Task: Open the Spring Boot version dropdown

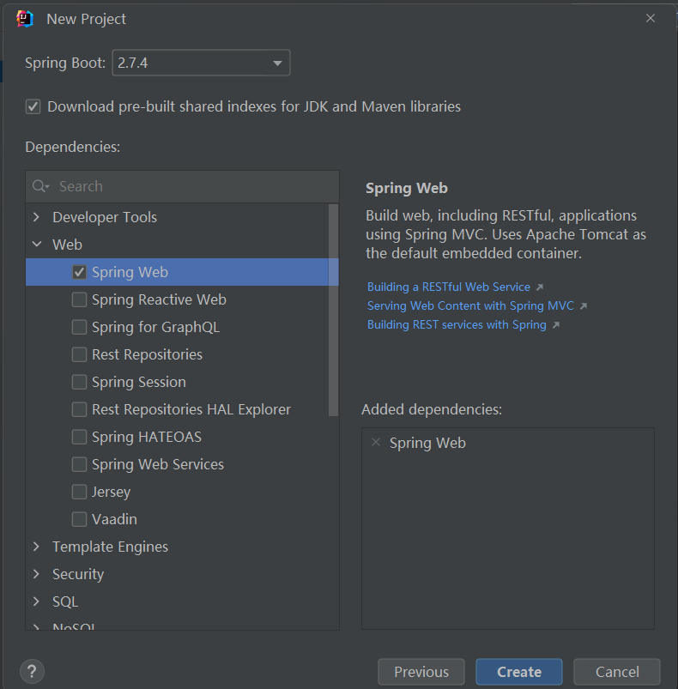Action: tap(201, 63)
